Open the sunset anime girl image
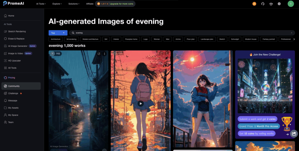Viewport: 299px width, 151px height. tap(203, 99)
